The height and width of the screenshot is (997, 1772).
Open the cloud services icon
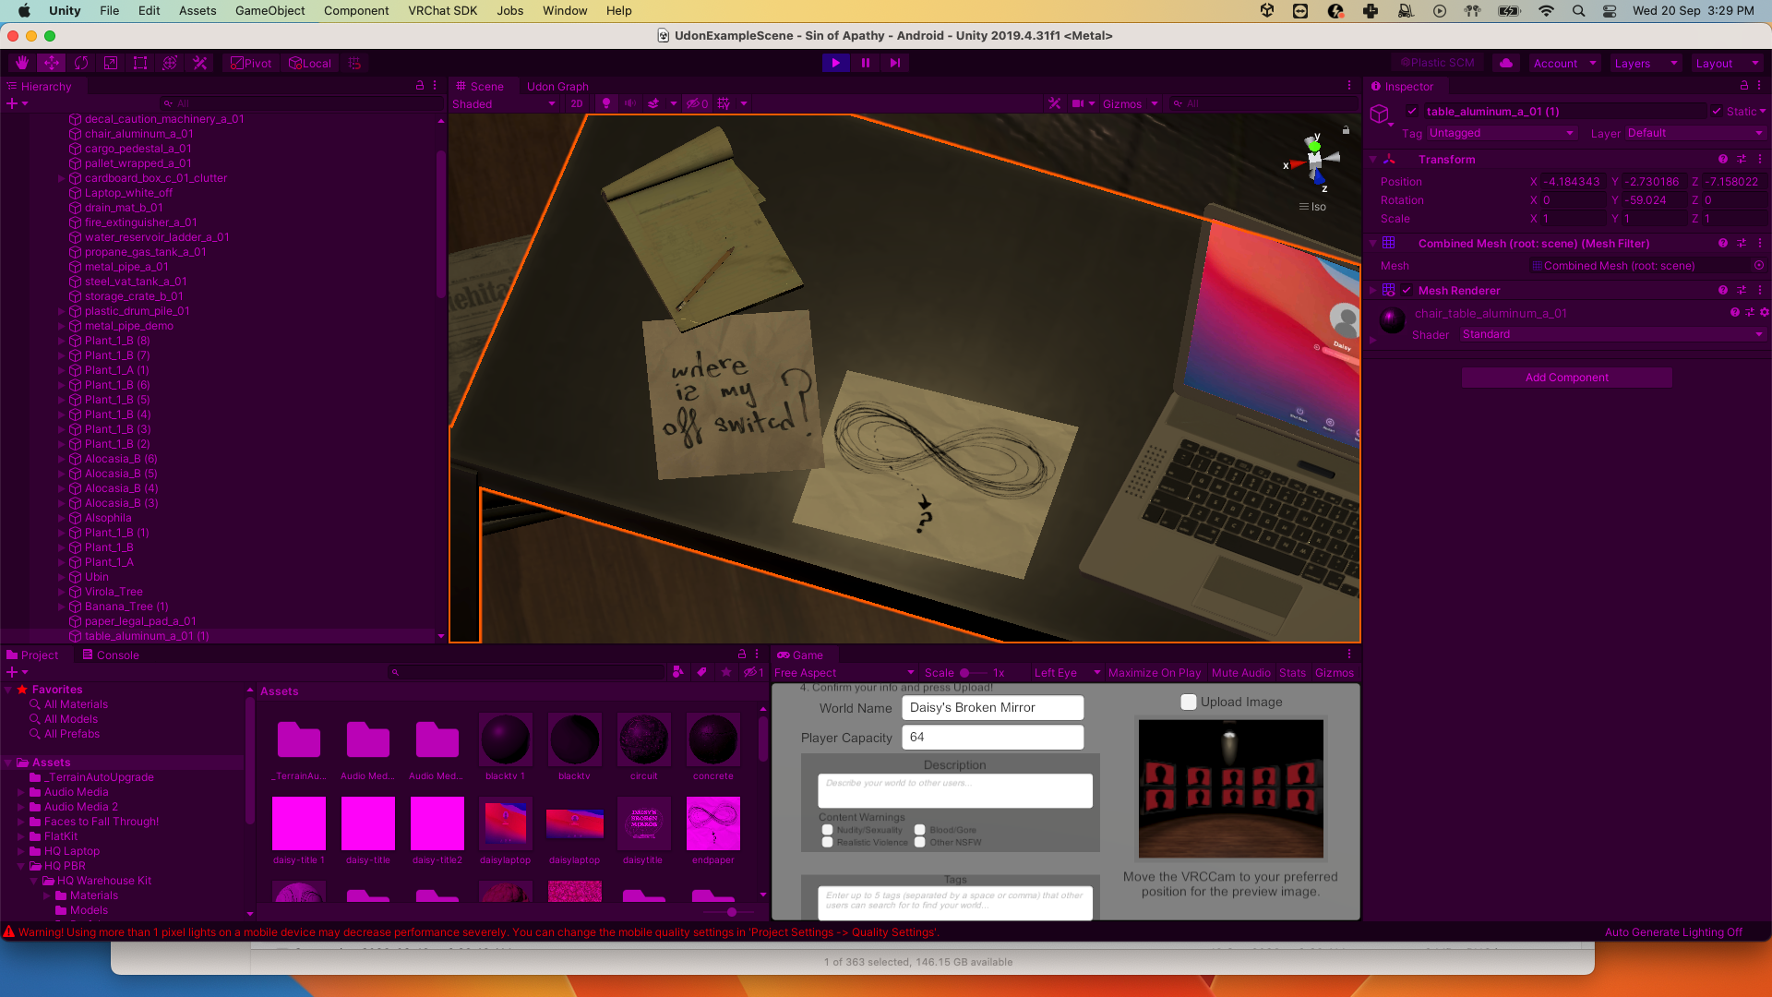pyautogui.click(x=1506, y=63)
